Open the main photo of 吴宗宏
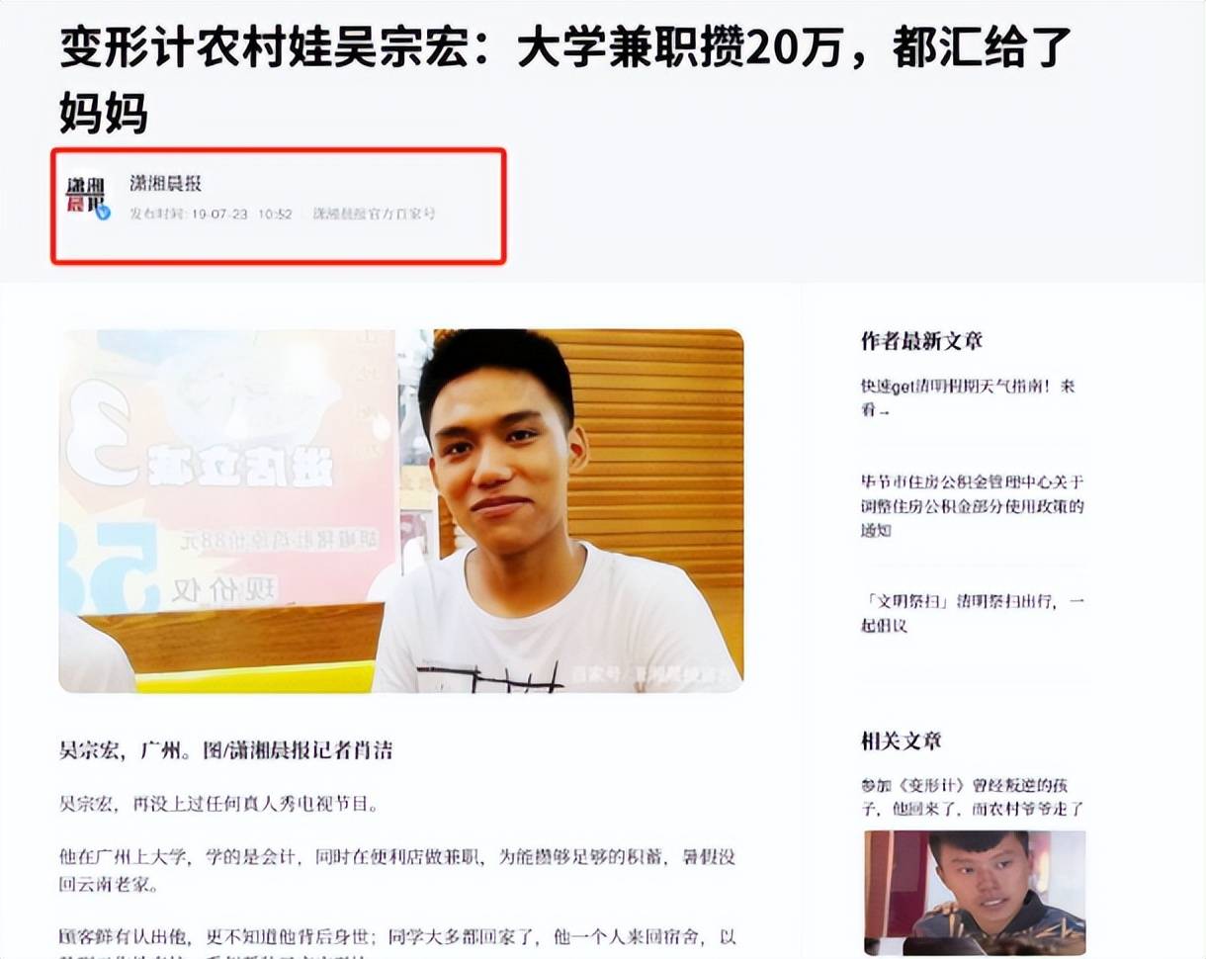The image size is (1206, 959). [x=401, y=510]
